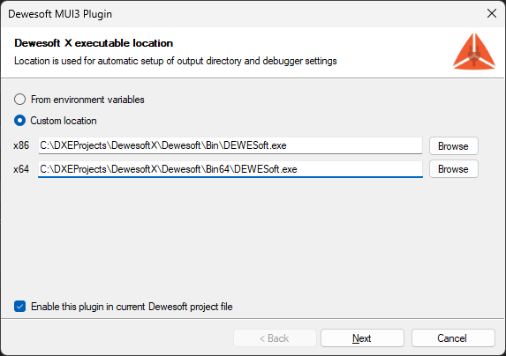
Task: Close the Dewesoft MUI3 Plugin dialog
Action: pos(492,13)
